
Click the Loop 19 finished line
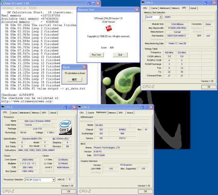point(33,85)
